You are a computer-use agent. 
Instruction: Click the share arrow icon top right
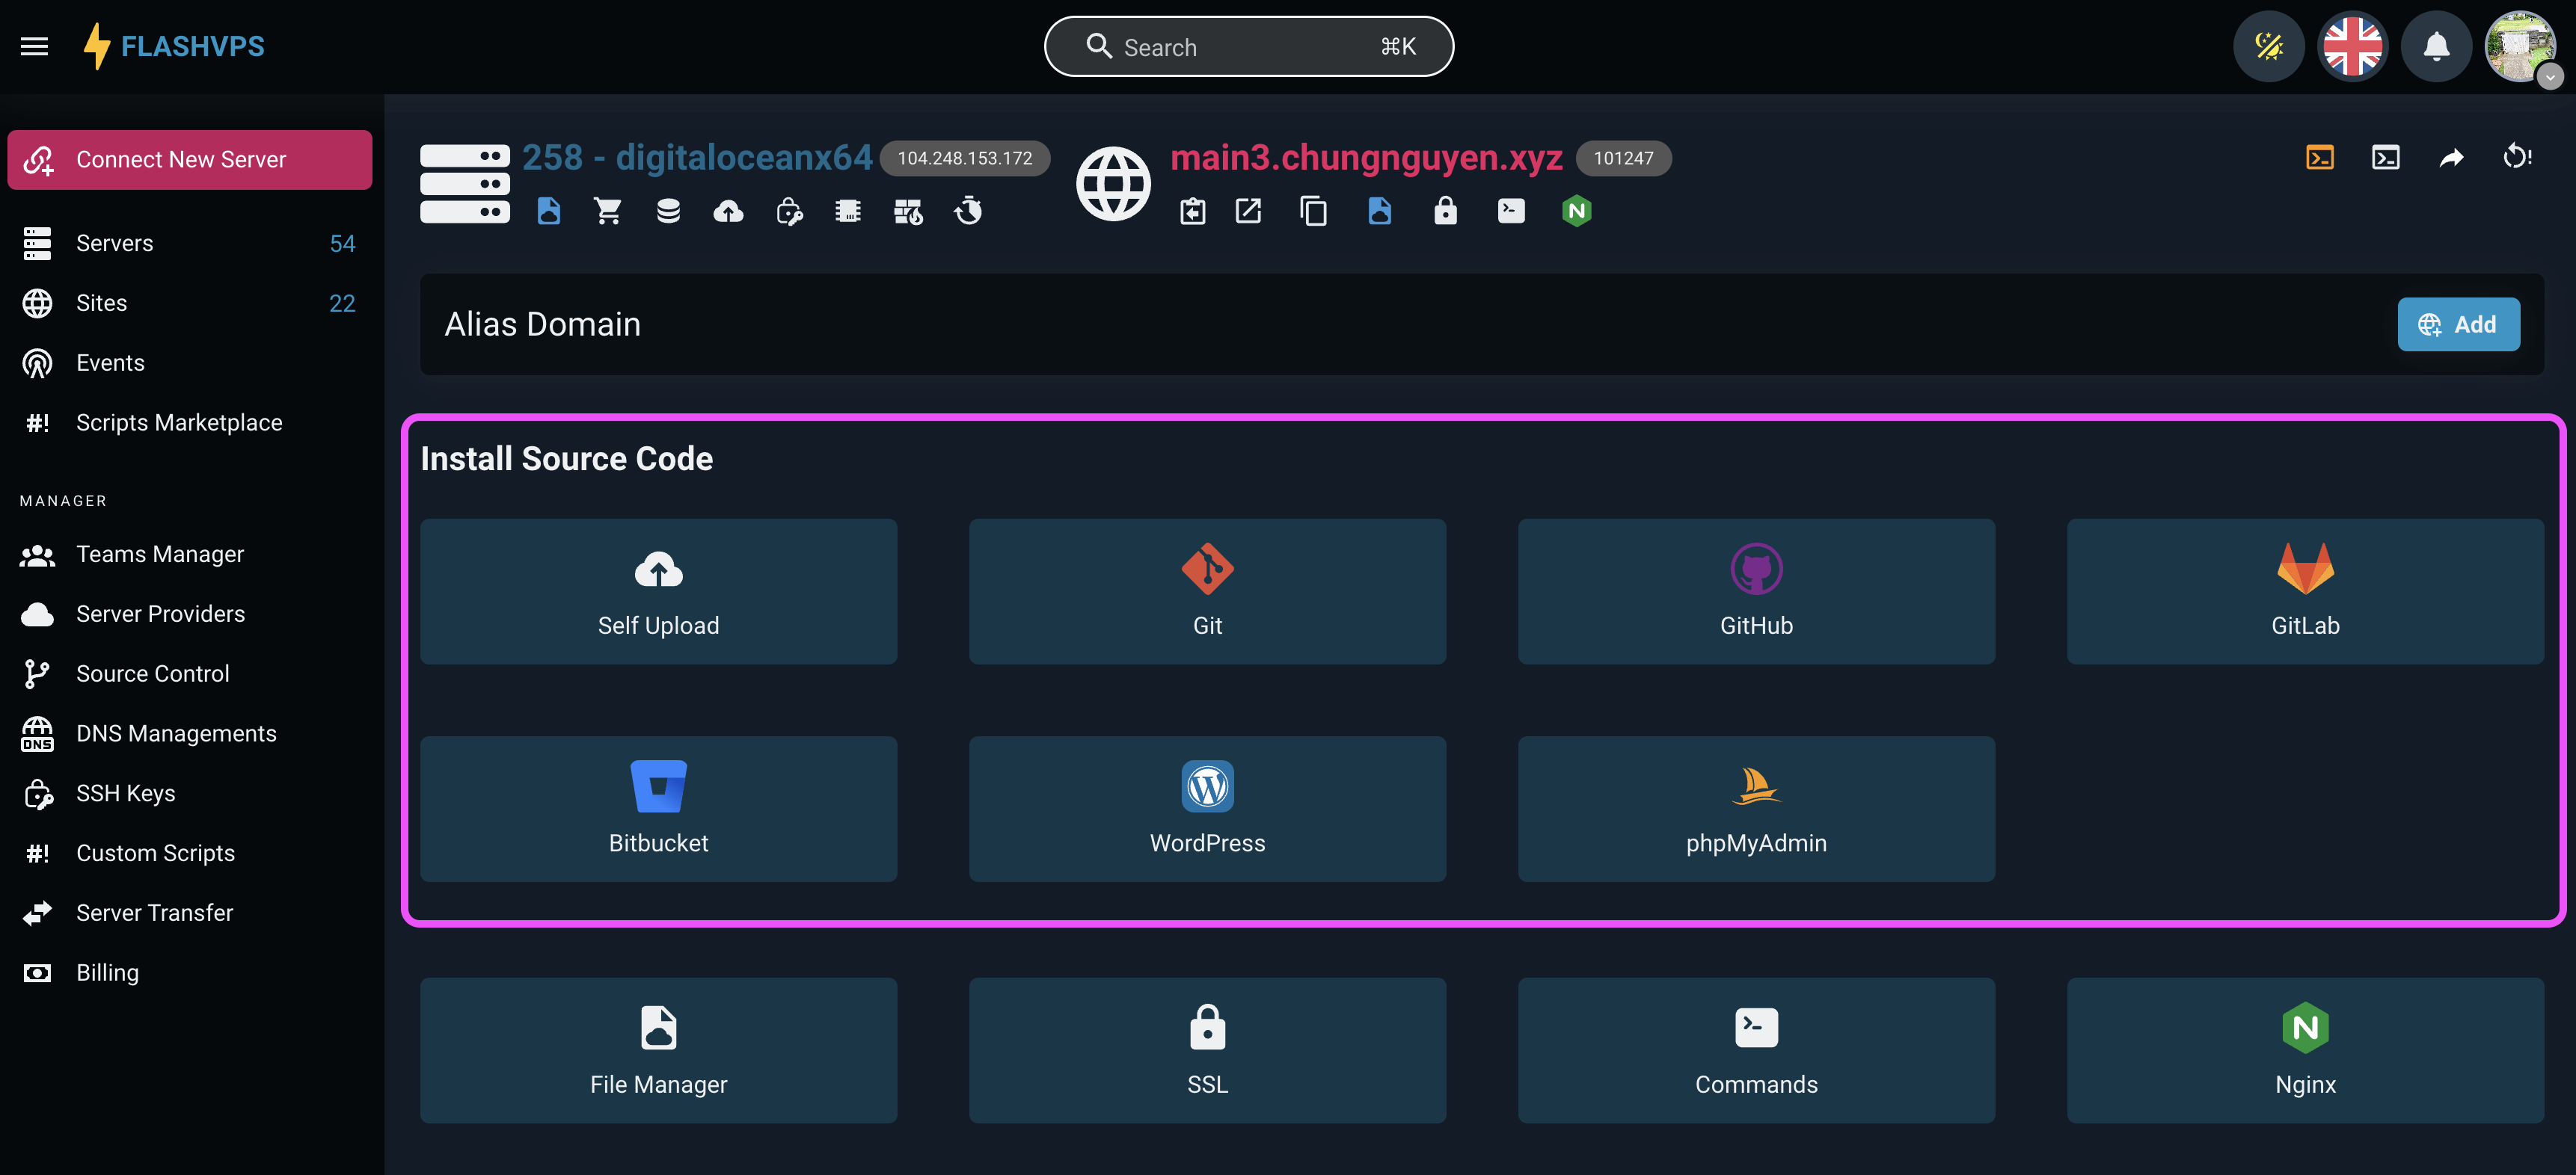(x=2452, y=157)
